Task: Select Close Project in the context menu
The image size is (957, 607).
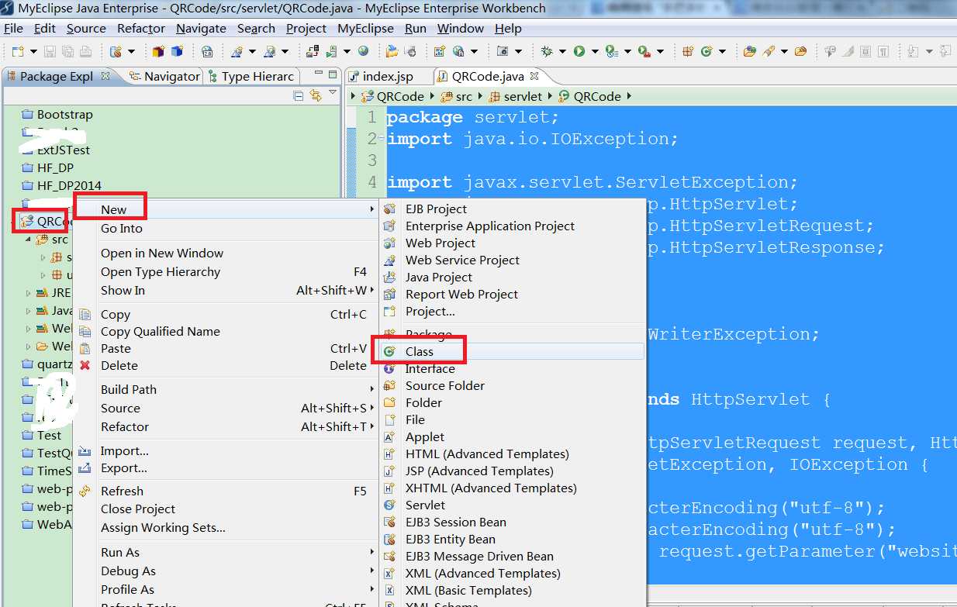Action: [226, 509]
